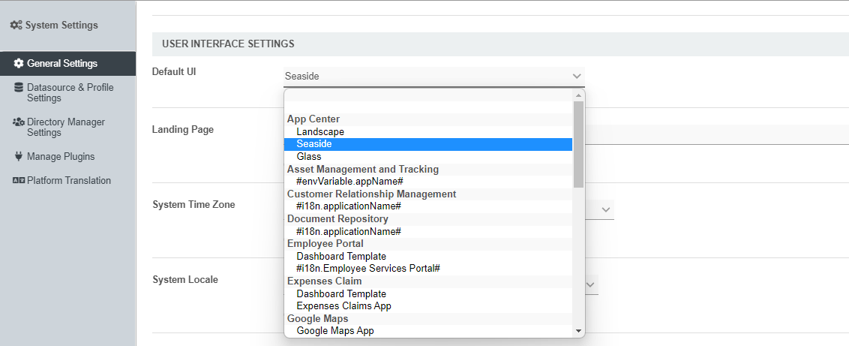
Task: Click the Directory Manager users icon
Action: (x=19, y=122)
